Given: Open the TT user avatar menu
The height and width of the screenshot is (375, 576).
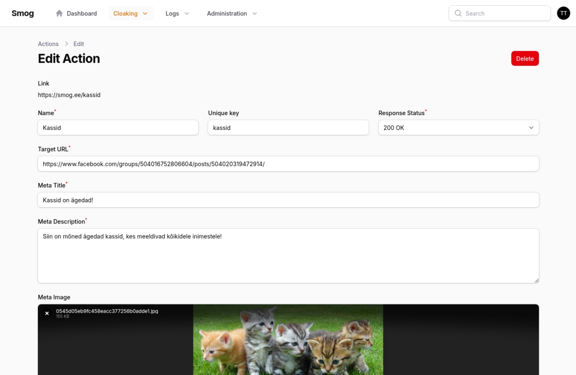Looking at the screenshot, I should pos(563,13).
